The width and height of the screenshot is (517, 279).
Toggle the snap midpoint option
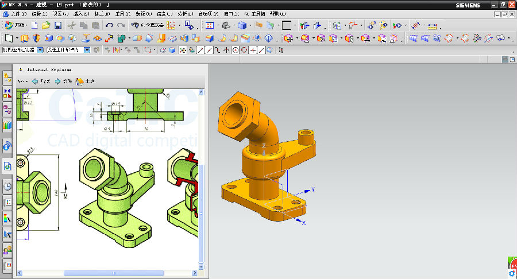[x=209, y=50]
